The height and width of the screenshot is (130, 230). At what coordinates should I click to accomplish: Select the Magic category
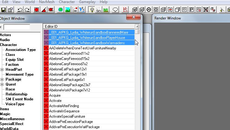click(x=5, y=114)
